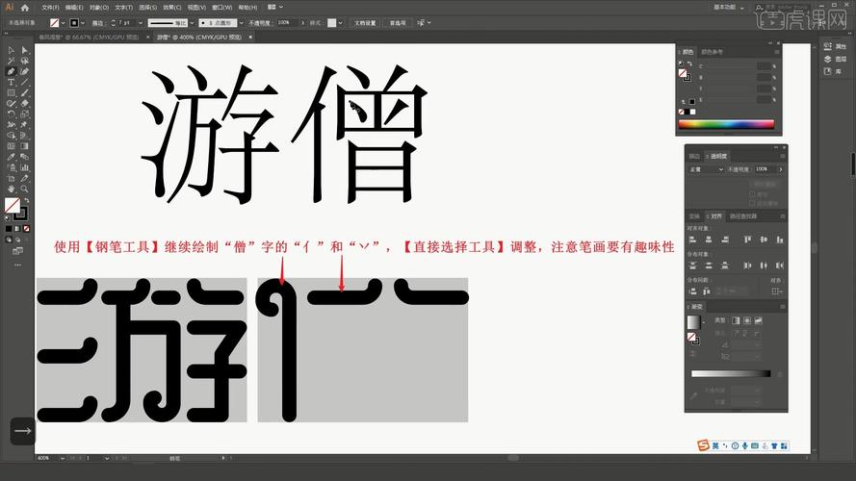This screenshot has height=481, width=856.
Task: Enable Draw Normal mode
Action: [9, 240]
